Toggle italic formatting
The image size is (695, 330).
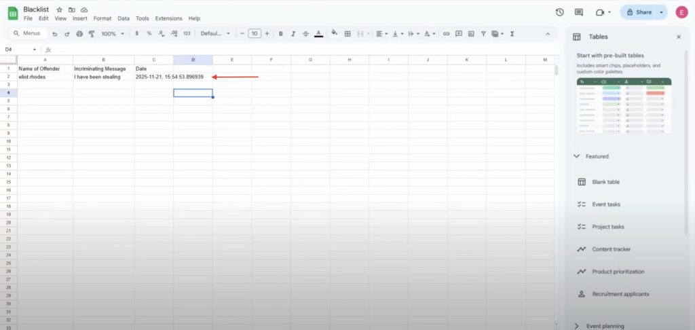point(293,33)
